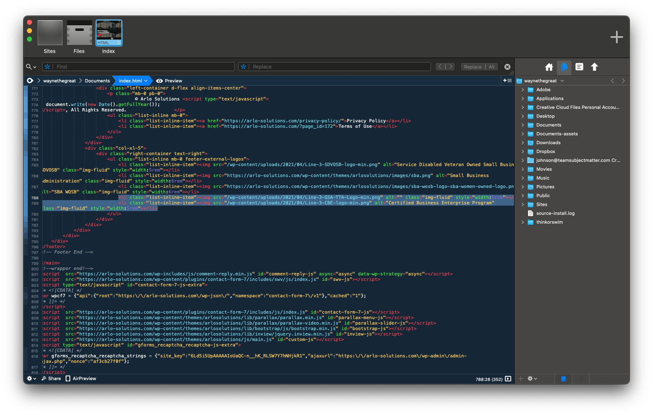Image resolution: width=653 pixels, height=415 pixels.
Task: Close the find and replace bar
Action: (x=507, y=67)
